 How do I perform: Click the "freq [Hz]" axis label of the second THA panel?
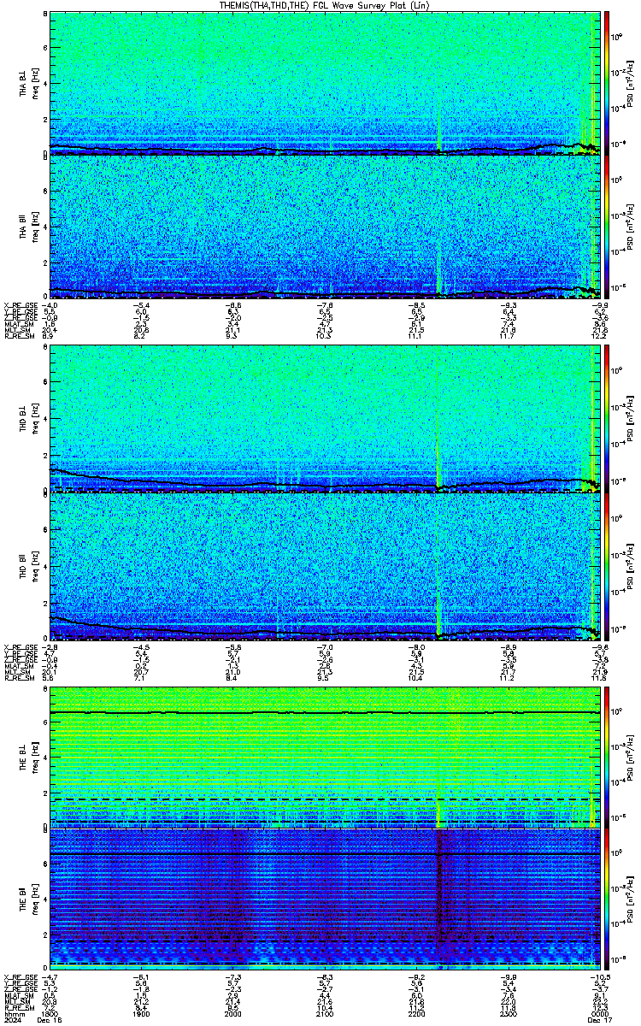click(34, 227)
